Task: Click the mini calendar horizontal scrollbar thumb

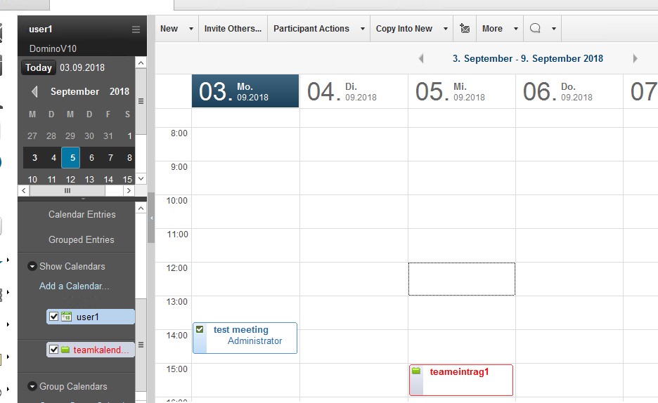Action: coord(67,190)
